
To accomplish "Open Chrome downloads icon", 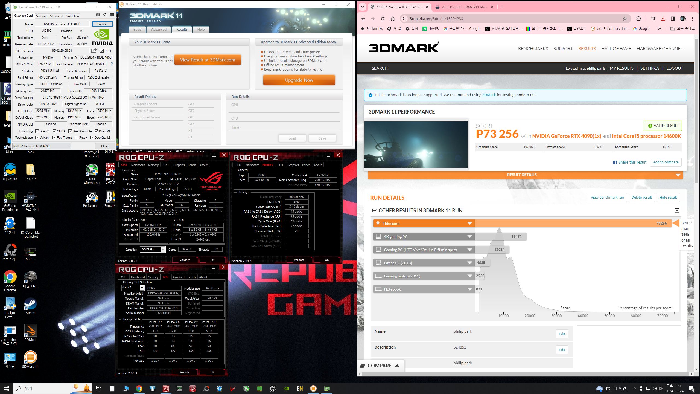I will pos(663,19).
